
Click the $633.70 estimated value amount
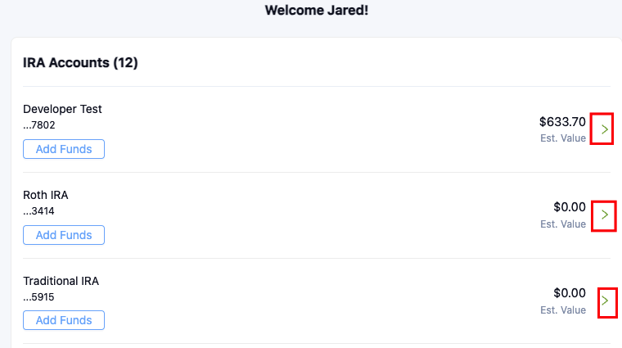pyautogui.click(x=562, y=121)
